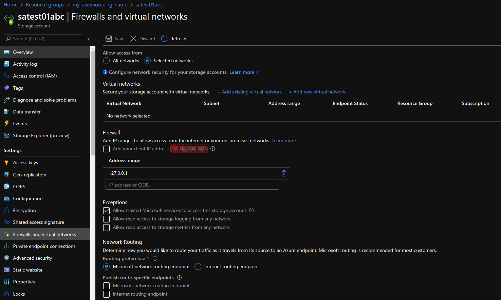Image resolution: width=501 pixels, height=300 pixels.
Task: Open the Encryption settings
Action: click(x=24, y=210)
